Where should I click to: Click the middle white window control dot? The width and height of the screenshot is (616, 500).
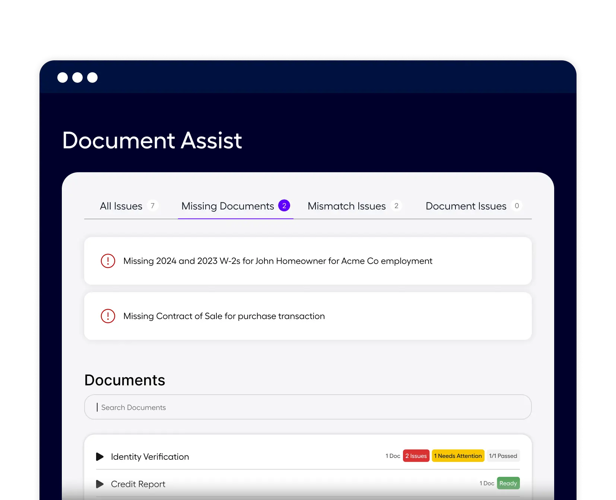coord(77,77)
